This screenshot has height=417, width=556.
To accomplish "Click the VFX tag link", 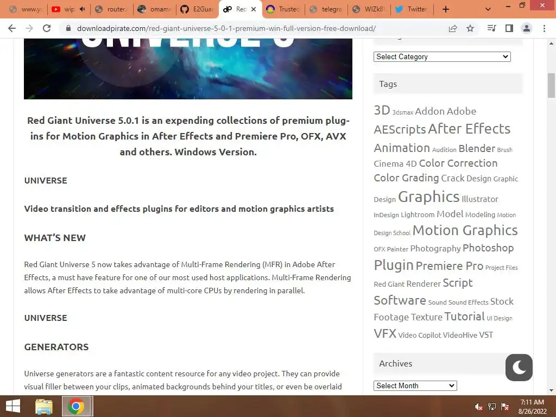I will click(385, 333).
